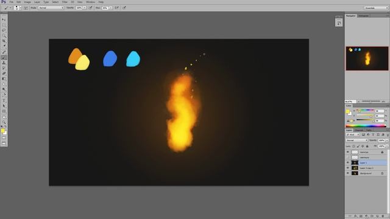
Task: Select the Horizontal Type tool
Action: coord(4,100)
